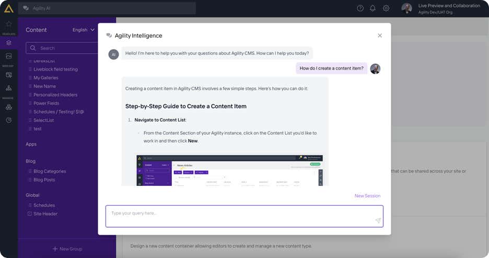
Task: Click the Navigate to Content List step
Action: tap(160, 120)
